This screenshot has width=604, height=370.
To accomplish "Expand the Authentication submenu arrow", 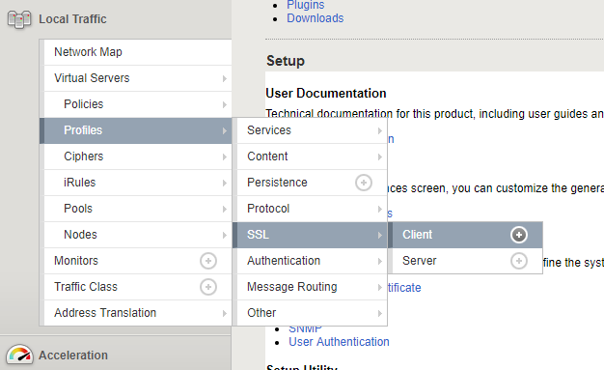I will click(x=379, y=261).
